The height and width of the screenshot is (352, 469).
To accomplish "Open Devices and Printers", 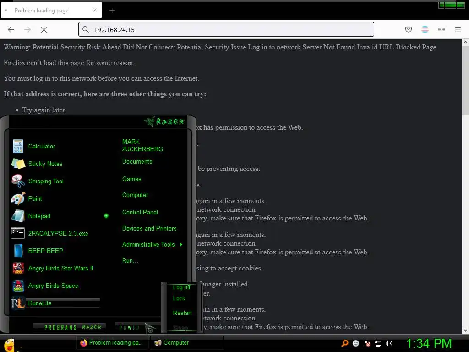I will (x=149, y=229).
